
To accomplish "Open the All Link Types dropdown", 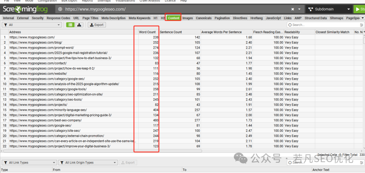I will click(x=29, y=163).
